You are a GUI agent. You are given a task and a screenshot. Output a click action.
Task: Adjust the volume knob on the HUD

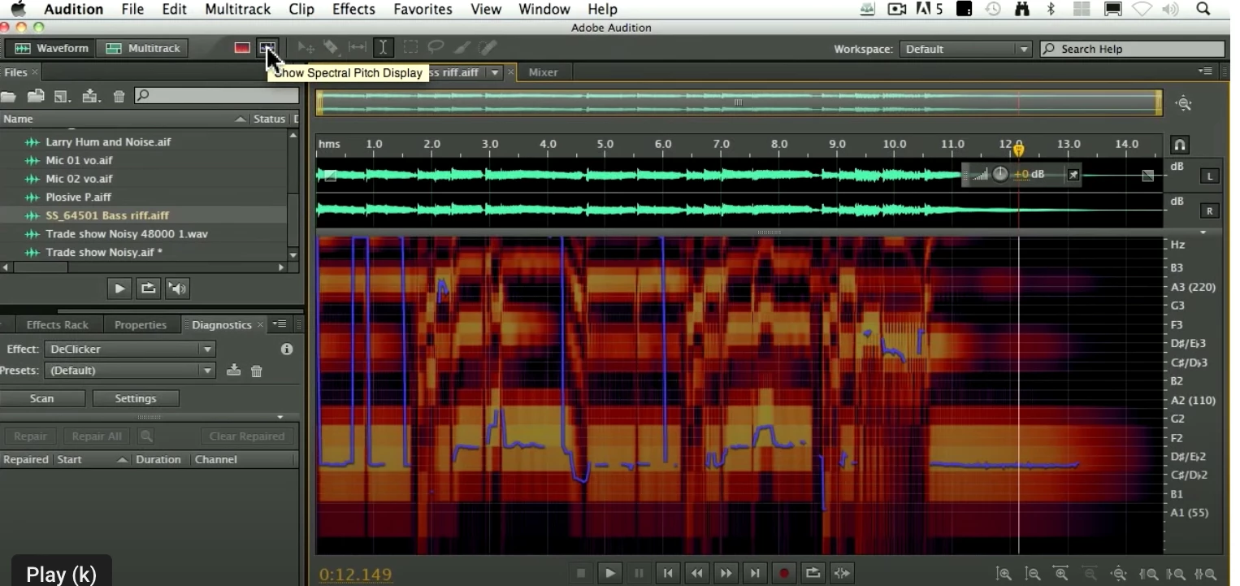tap(1000, 174)
